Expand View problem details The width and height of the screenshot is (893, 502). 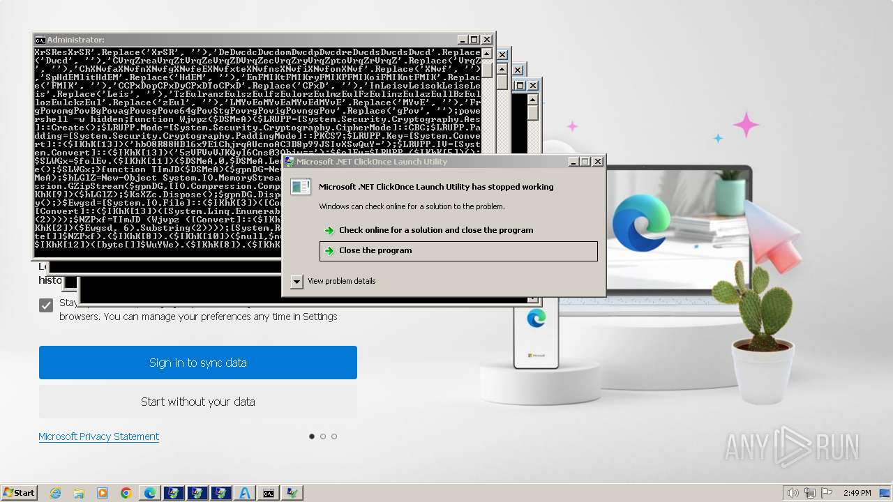point(333,281)
